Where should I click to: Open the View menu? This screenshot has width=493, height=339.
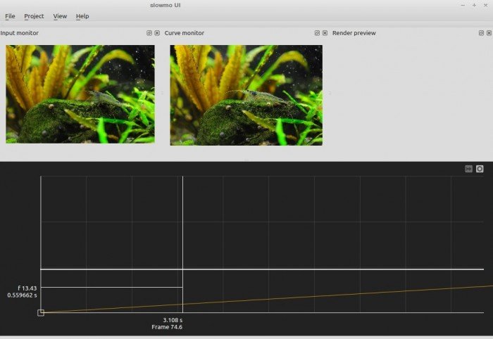60,16
